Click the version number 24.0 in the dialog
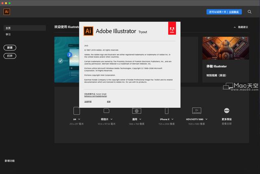Screen dimensions: 260x174 (86, 46)
